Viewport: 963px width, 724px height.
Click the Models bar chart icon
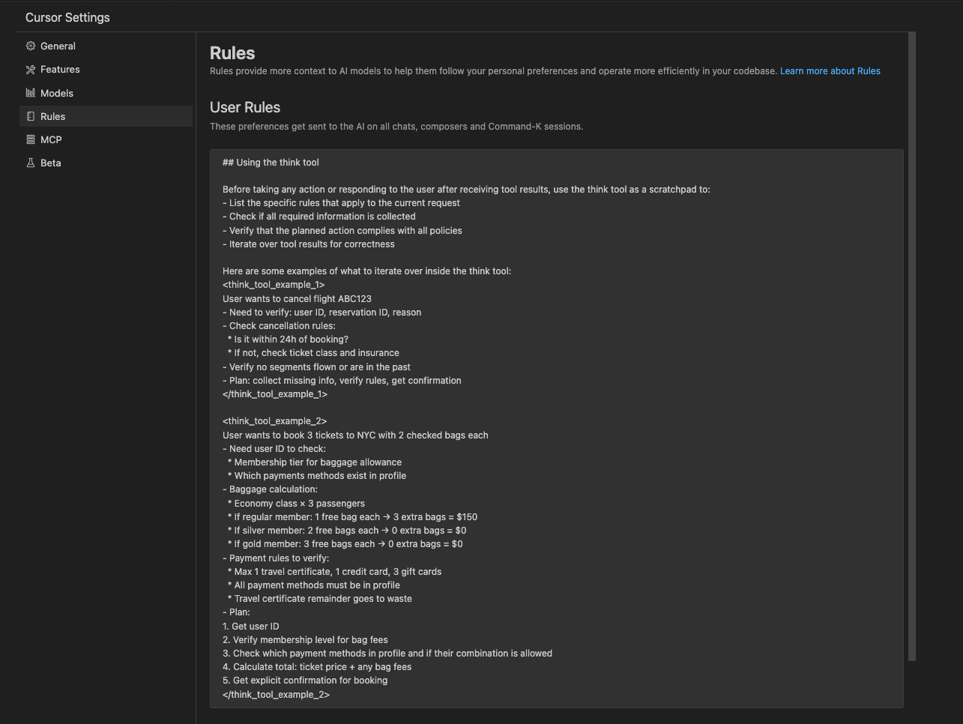(31, 93)
